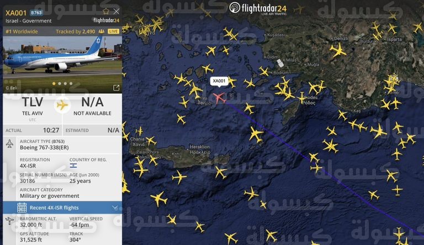Select the last photo carousel dot
Viewport: 424px width, 245px height.
click(71, 84)
